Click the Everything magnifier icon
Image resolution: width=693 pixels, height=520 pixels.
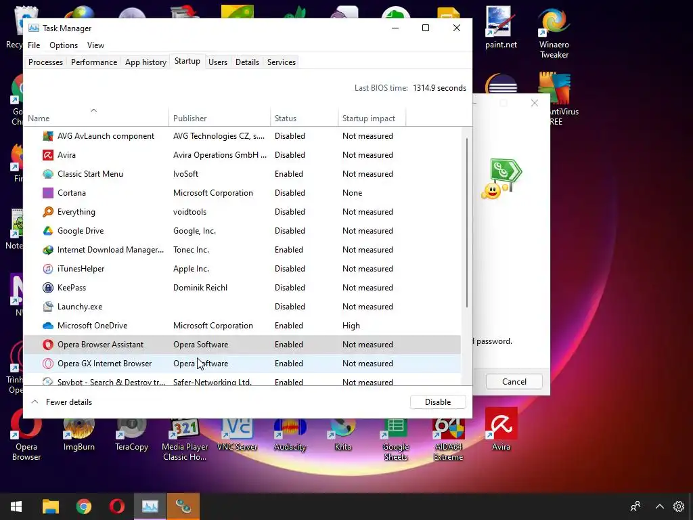[48, 212]
